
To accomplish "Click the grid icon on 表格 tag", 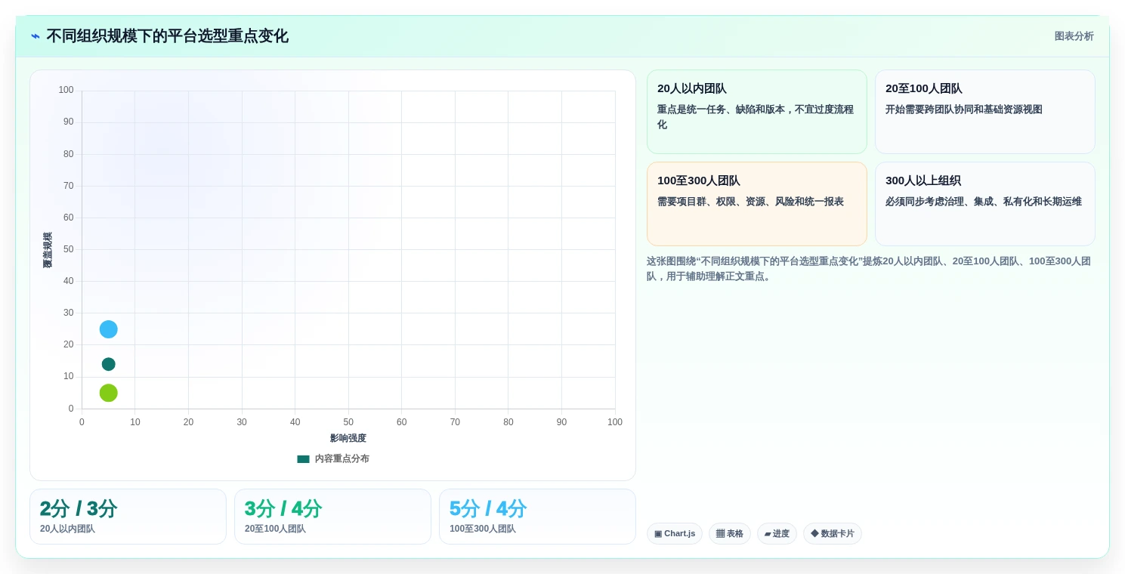I will [720, 534].
